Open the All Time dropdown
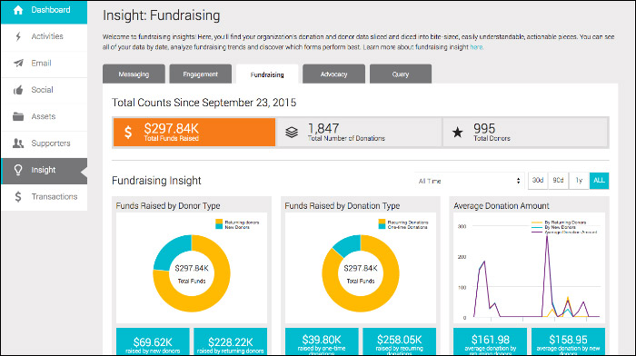This screenshot has width=636, height=356. pyautogui.click(x=470, y=181)
